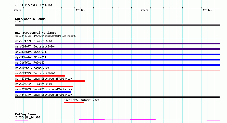Image resolution: width=227 pixels, height=123 pixels.
Task: Open the dgv3436n100 (Coe2014) label
Action: (x=31, y=52)
